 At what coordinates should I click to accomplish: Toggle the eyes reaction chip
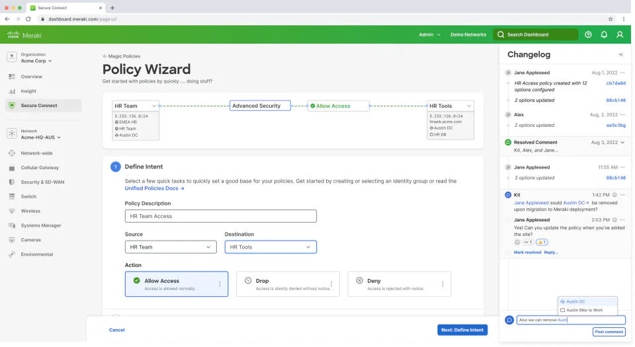[x=528, y=243]
